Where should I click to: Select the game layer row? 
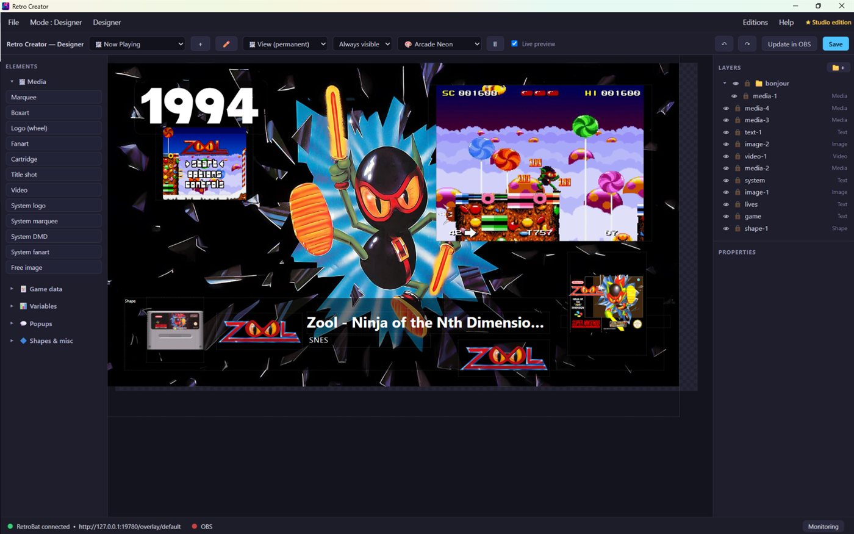[x=783, y=217]
